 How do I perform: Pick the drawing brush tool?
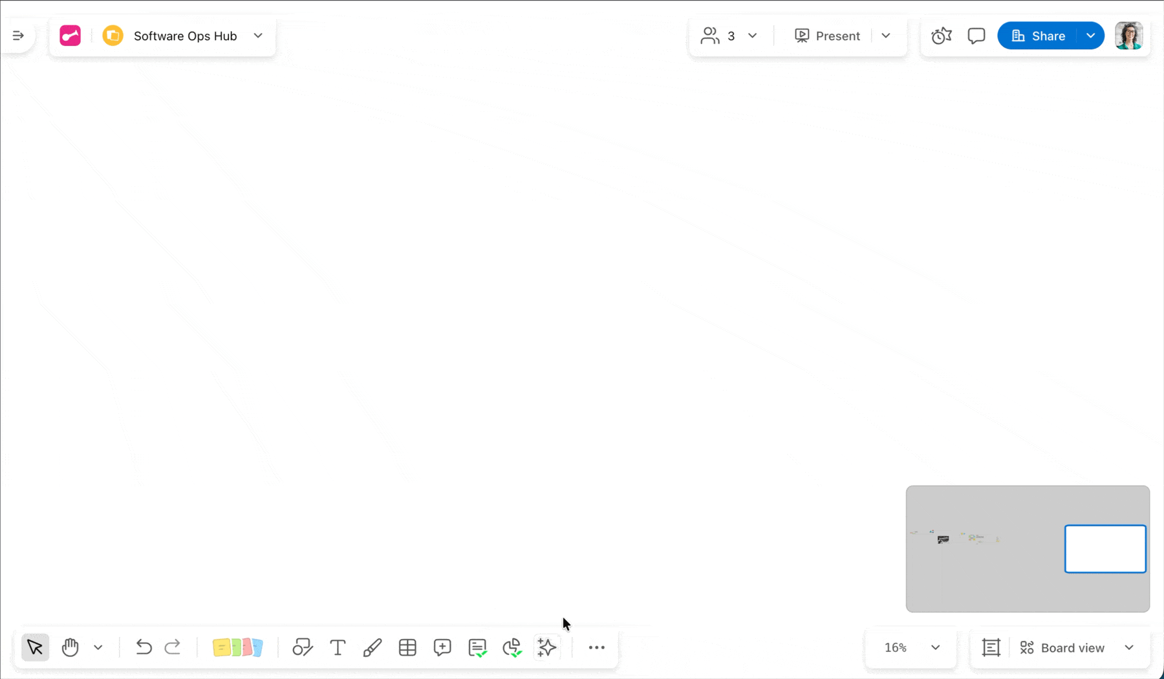pos(372,647)
